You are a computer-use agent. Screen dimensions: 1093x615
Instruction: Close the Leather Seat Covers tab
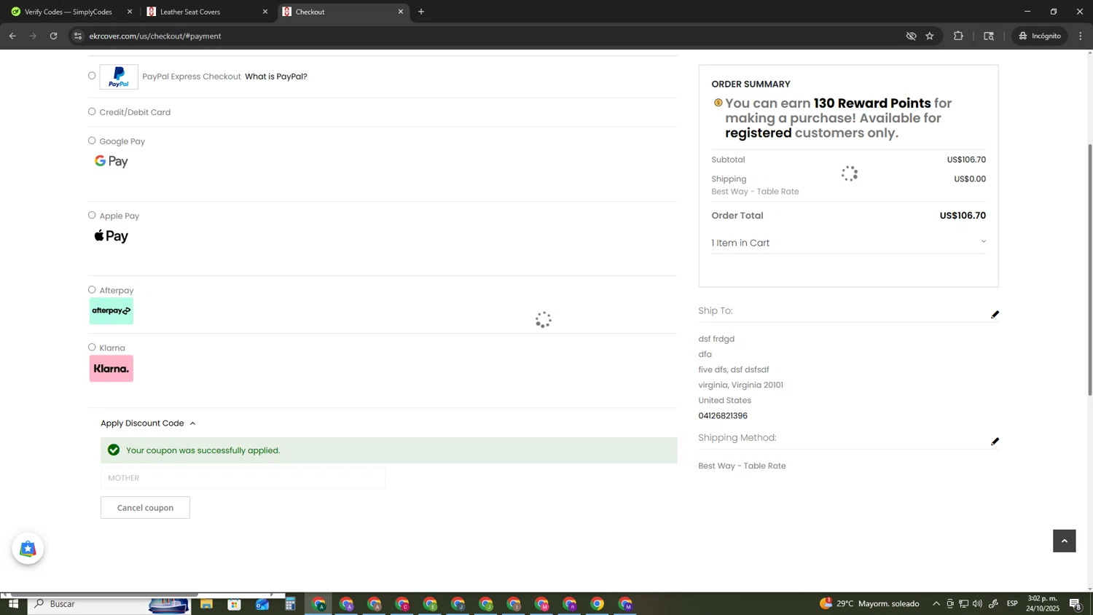pyautogui.click(x=265, y=12)
